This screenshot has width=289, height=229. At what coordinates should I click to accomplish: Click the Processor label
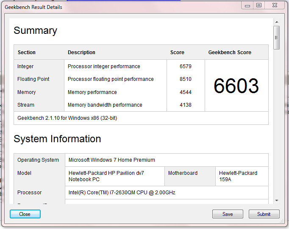[x=30, y=193]
